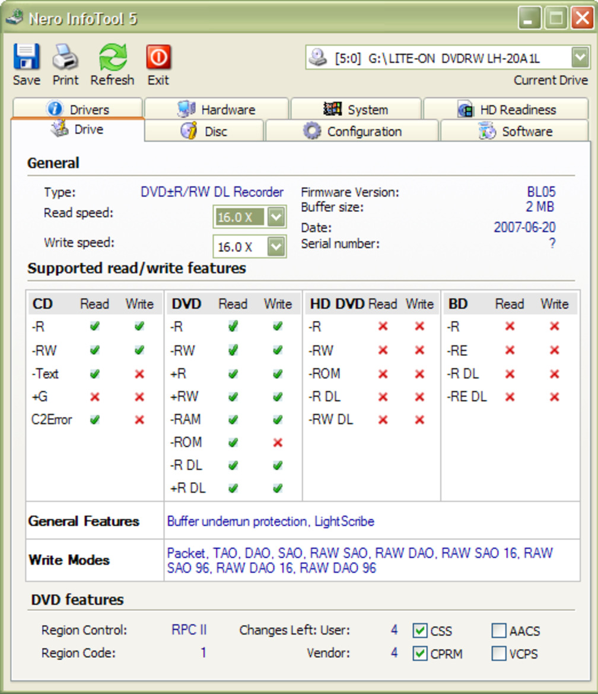Click the Drive tab icon
This screenshot has width=598, height=694.
tap(59, 129)
